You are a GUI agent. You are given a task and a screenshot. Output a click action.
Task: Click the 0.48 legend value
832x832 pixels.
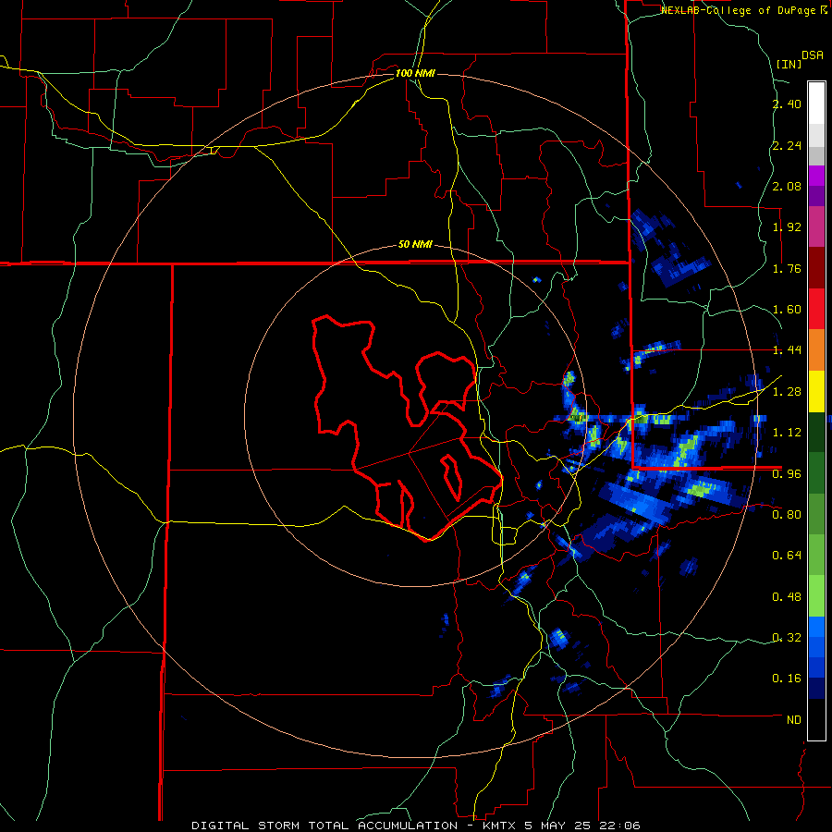point(787,597)
